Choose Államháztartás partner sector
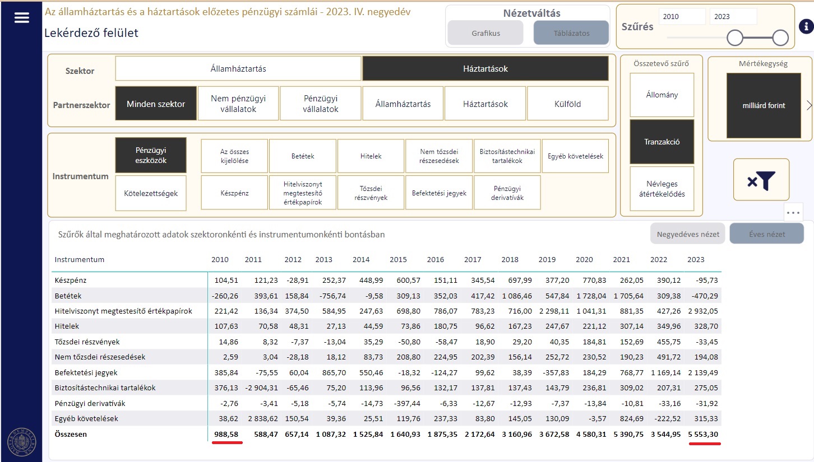 tap(403, 104)
